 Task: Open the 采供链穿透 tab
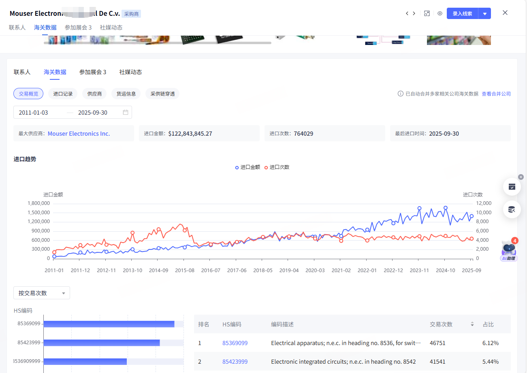(162, 94)
